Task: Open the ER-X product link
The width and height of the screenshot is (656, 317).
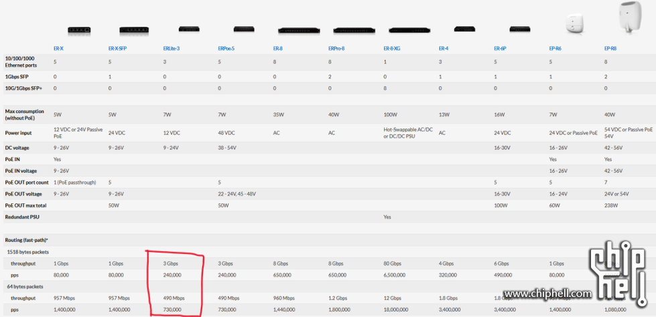Action: coord(58,48)
